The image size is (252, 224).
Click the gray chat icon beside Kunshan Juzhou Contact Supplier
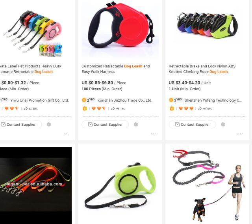[136, 124]
